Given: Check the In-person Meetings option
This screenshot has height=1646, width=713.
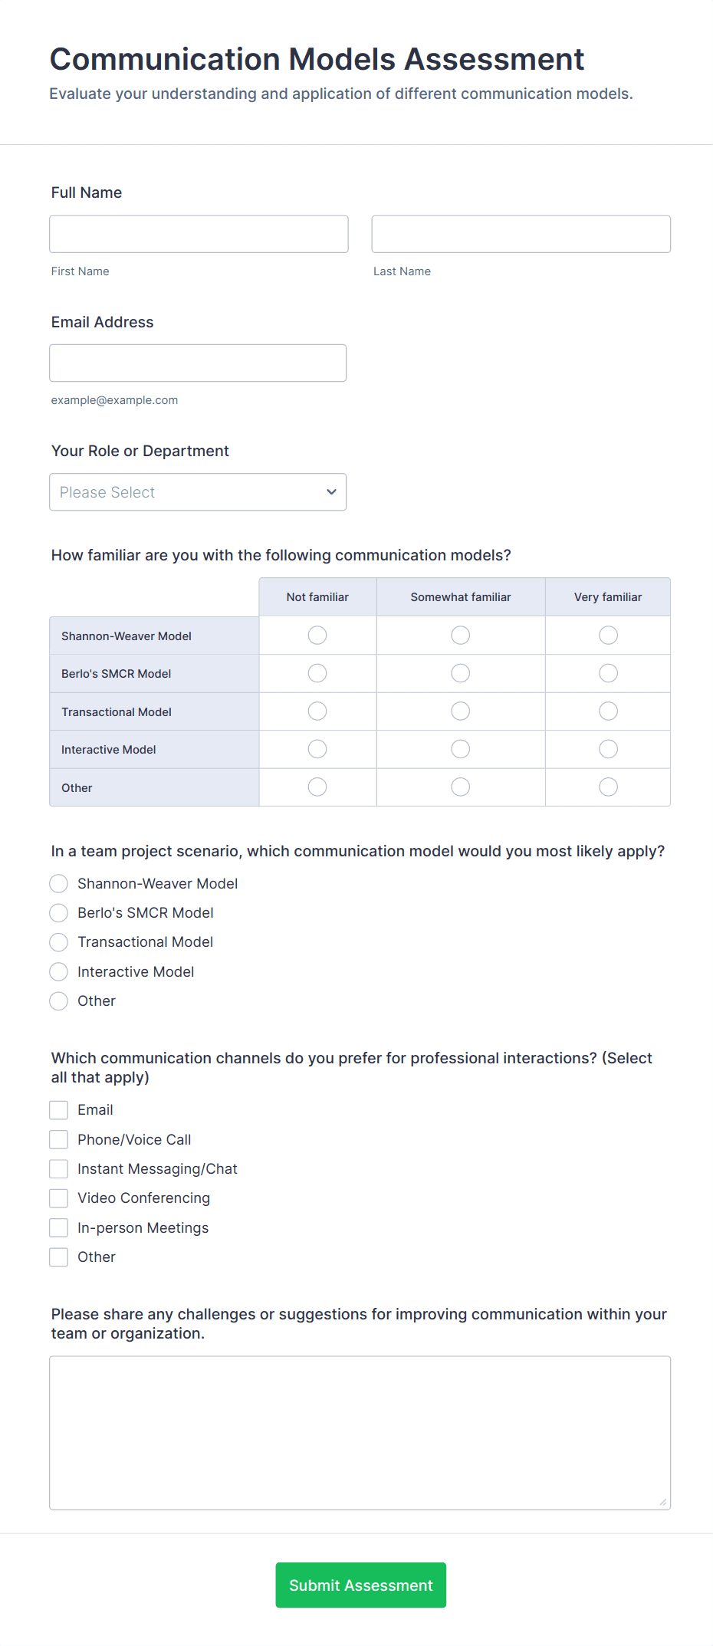Looking at the screenshot, I should coord(58,1227).
